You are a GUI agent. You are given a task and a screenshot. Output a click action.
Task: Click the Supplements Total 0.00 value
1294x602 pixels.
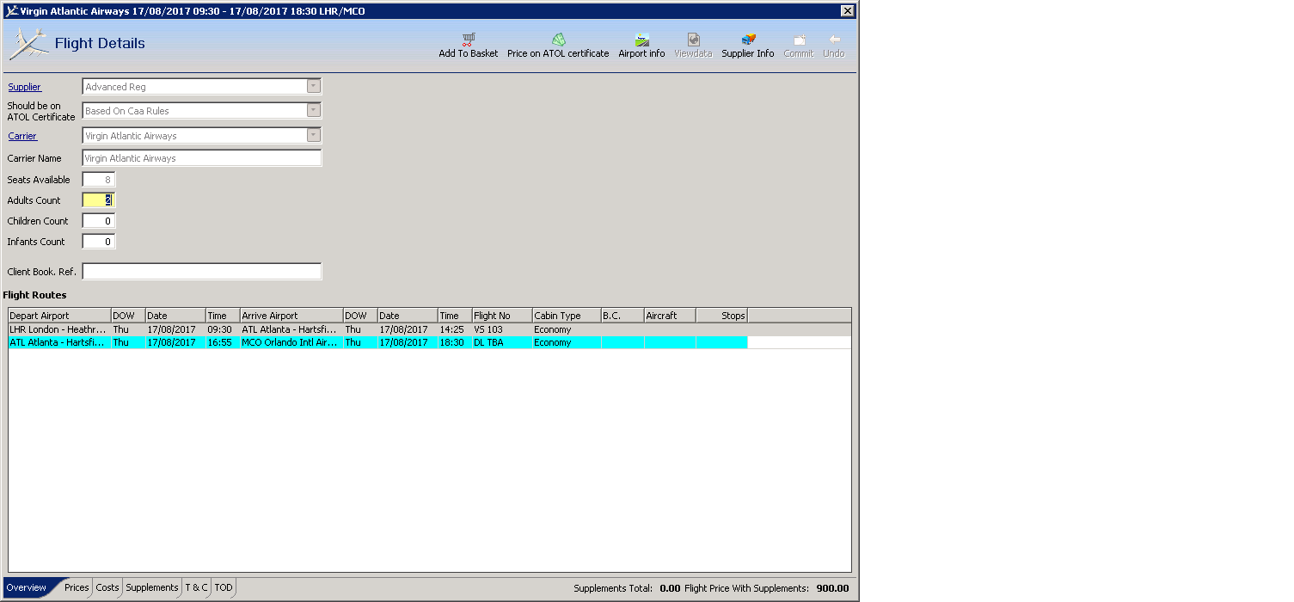coord(670,589)
